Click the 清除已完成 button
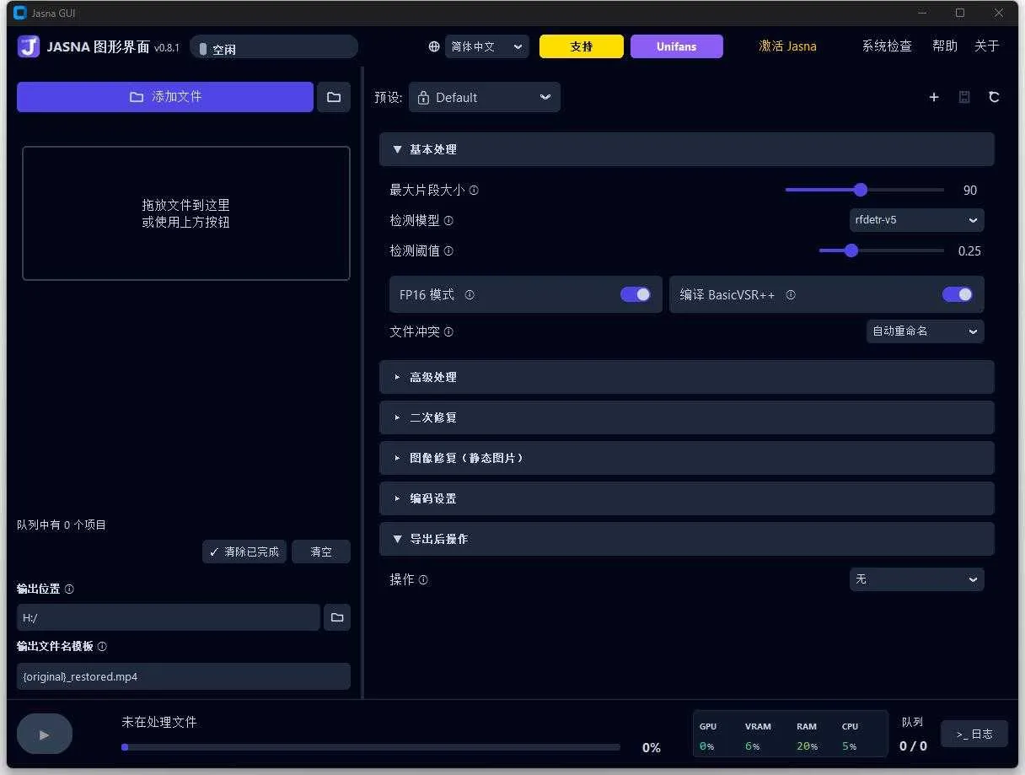Image resolution: width=1025 pixels, height=775 pixels. [244, 552]
